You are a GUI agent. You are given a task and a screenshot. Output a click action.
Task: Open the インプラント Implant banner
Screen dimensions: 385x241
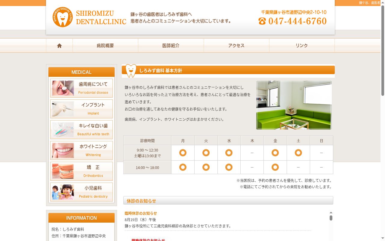[82, 109]
